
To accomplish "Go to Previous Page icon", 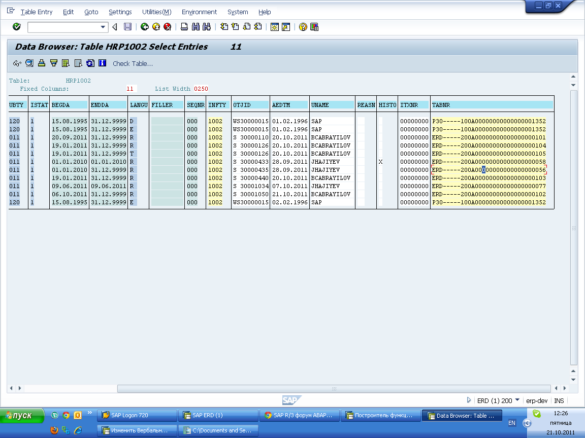I will 236,27.
